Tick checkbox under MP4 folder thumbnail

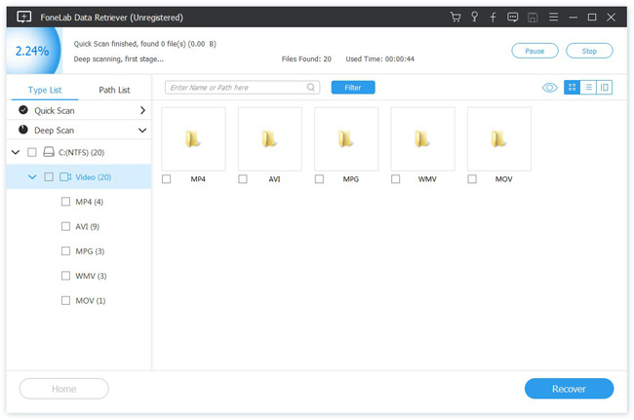pyautogui.click(x=166, y=179)
